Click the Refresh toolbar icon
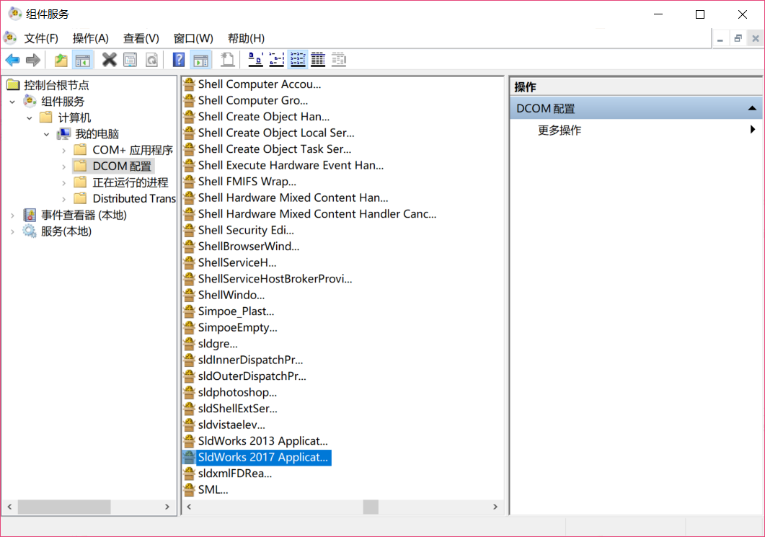This screenshot has width=765, height=537. pos(151,60)
